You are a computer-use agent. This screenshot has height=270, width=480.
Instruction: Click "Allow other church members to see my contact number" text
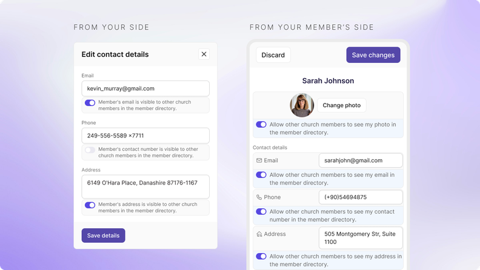tap(332, 216)
